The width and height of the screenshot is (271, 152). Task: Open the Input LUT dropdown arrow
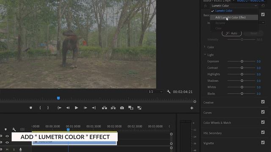coord(263,22)
